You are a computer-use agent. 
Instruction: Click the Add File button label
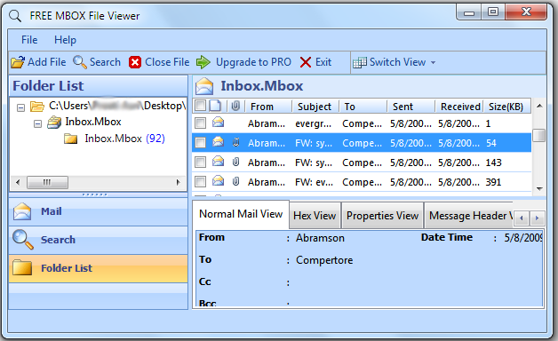[47, 62]
